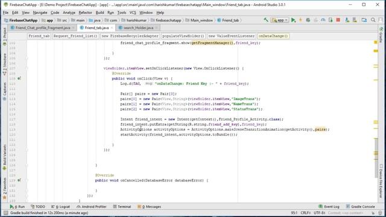Viewport: 386px width, 217px height.
Task: Open the Gradle Console panel
Action: [361, 207]
